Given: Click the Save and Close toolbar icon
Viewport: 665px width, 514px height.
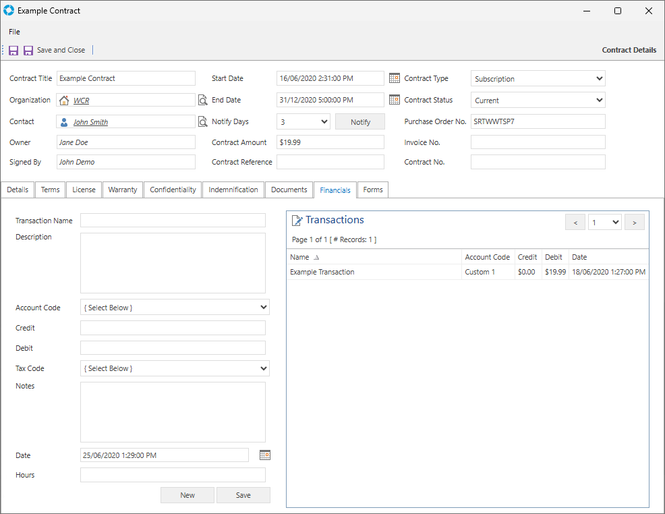Looking at the screenshot, I should 28,51.
